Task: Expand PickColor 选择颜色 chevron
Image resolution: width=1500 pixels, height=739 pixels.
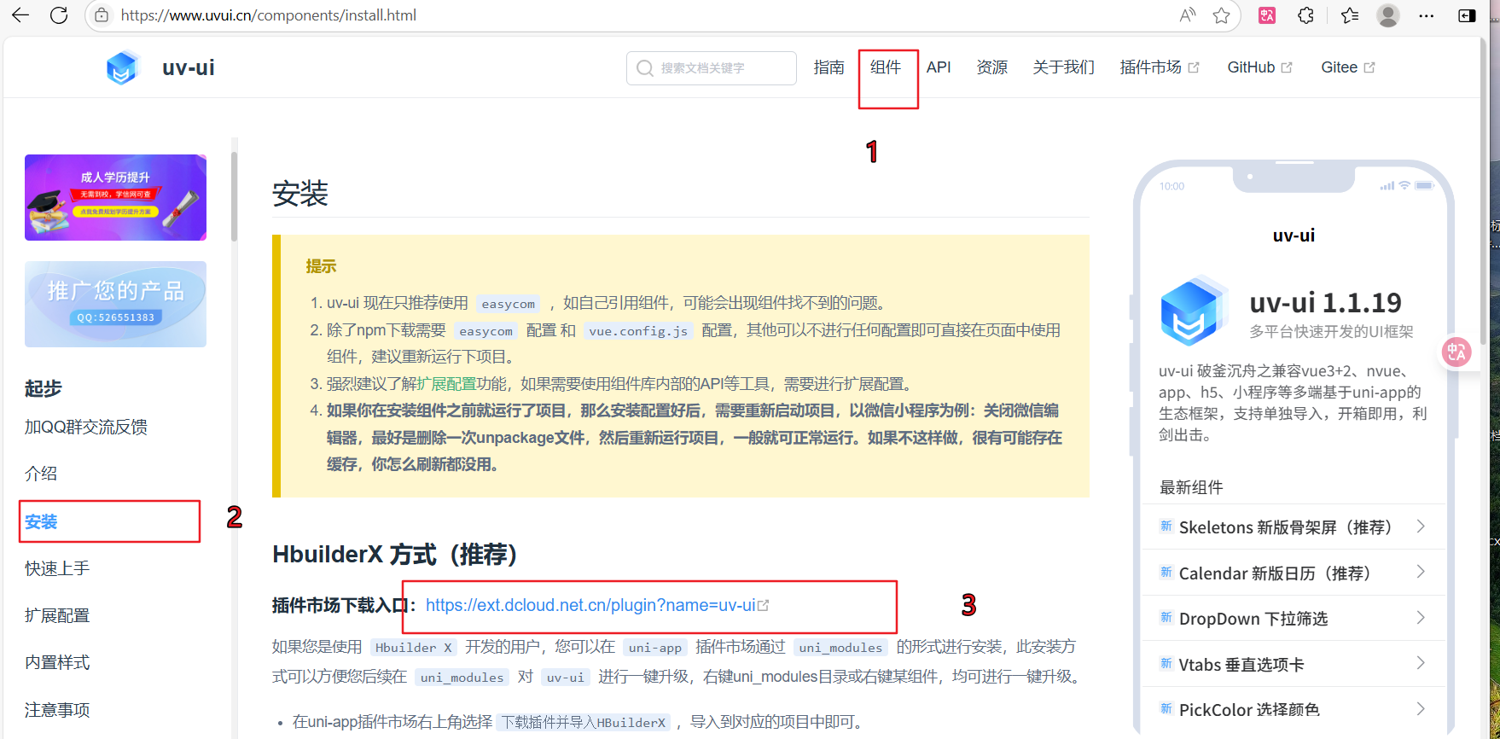Action: point(1421,709)
